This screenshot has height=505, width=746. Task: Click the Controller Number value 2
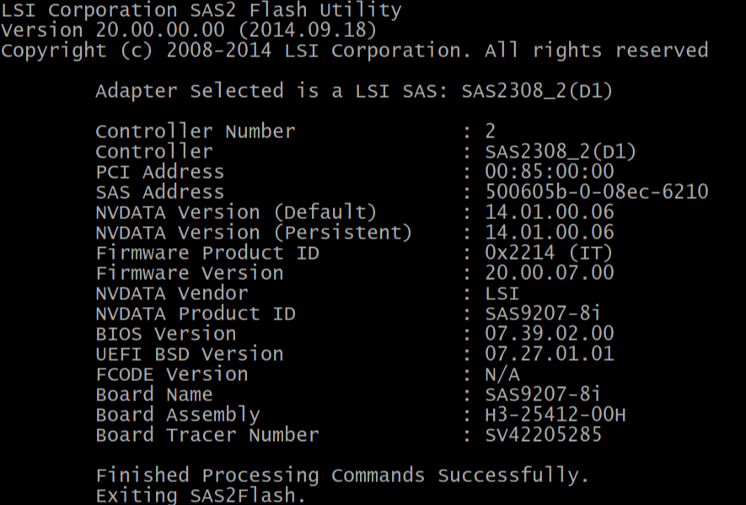point(491,132)
